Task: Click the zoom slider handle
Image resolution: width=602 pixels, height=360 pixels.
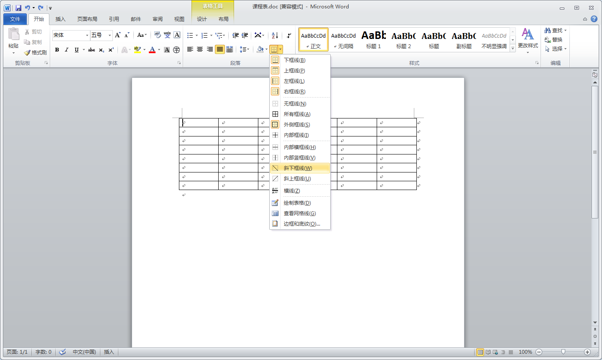Action: [564, 352]
